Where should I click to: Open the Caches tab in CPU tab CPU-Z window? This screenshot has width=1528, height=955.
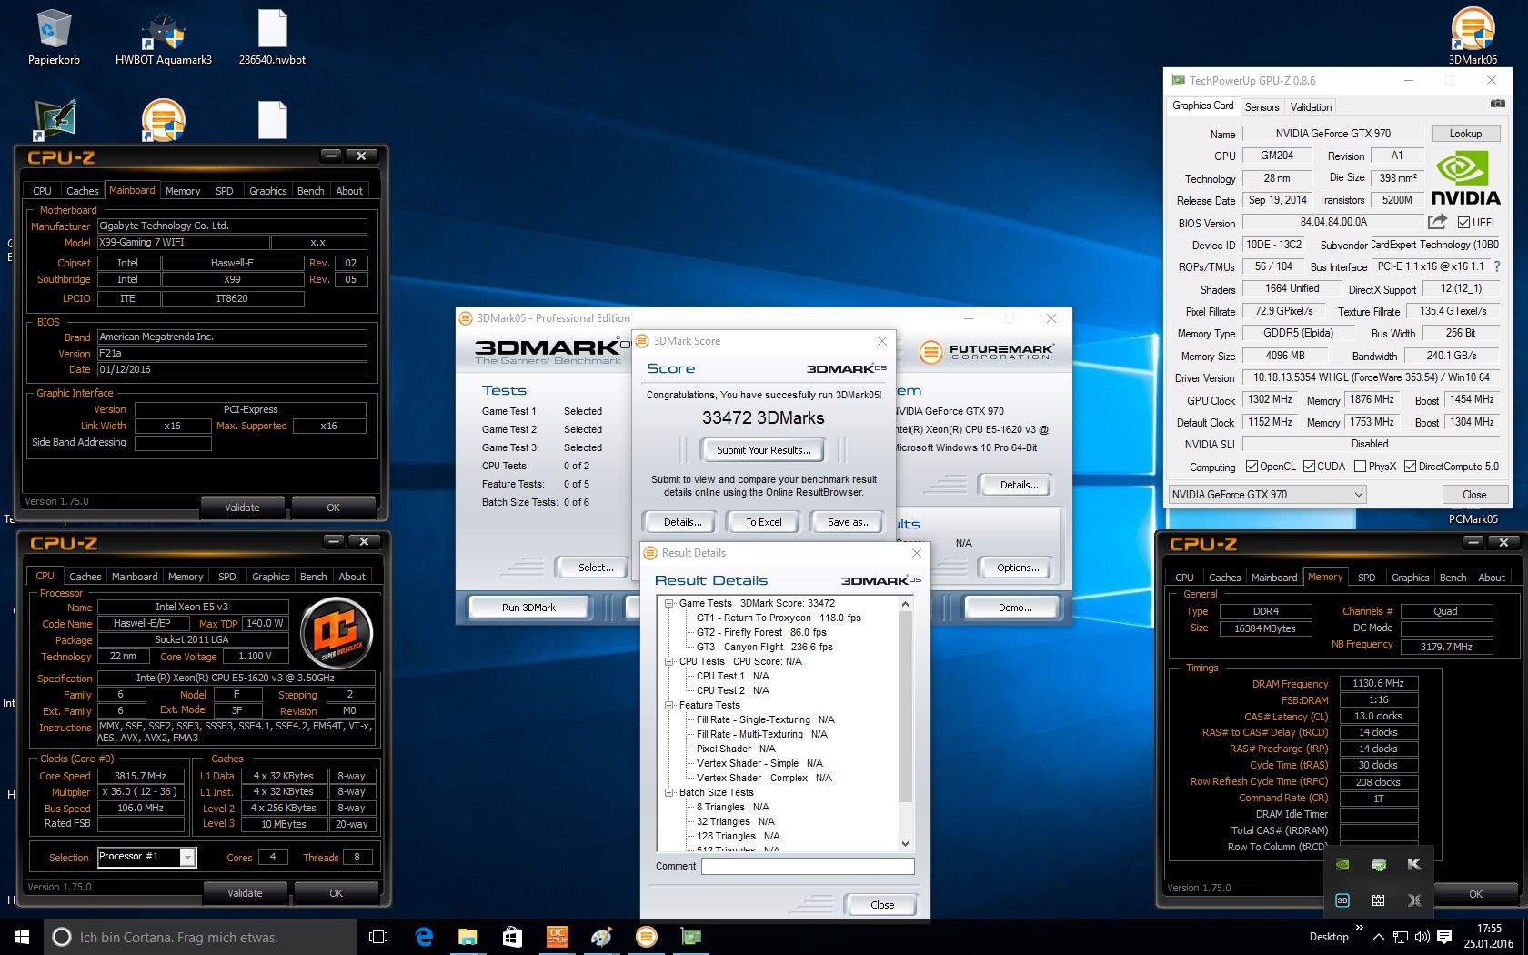(x=85, y=577)
